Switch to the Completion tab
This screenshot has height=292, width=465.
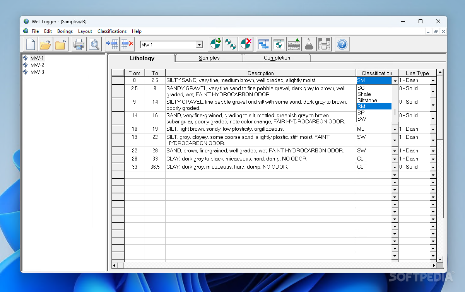coord(277,58)
